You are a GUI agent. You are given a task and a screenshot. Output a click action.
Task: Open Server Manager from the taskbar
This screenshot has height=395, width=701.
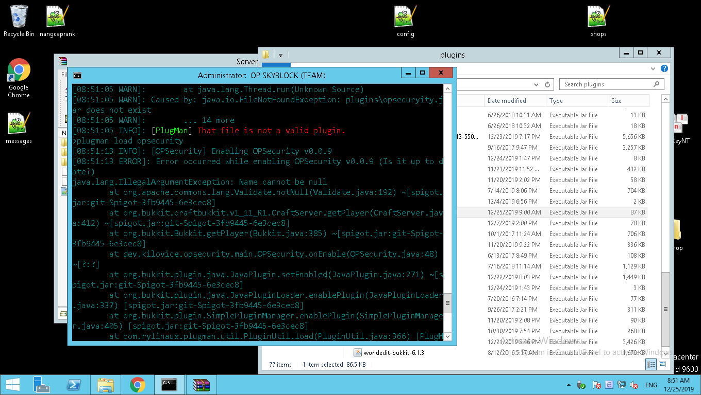coord(41,385)
